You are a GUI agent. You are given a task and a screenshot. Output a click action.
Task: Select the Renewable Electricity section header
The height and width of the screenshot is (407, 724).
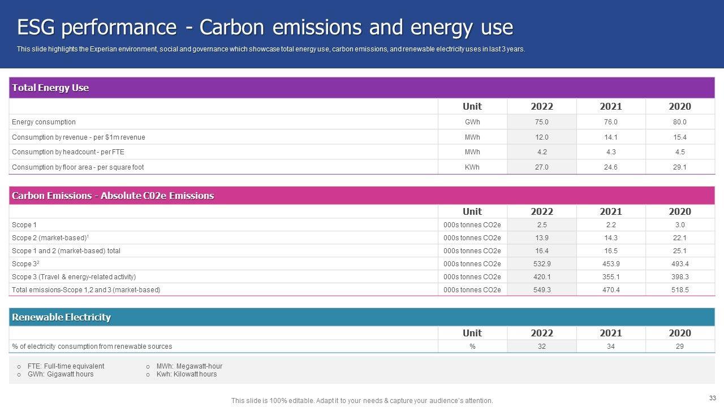coord(61,317)
